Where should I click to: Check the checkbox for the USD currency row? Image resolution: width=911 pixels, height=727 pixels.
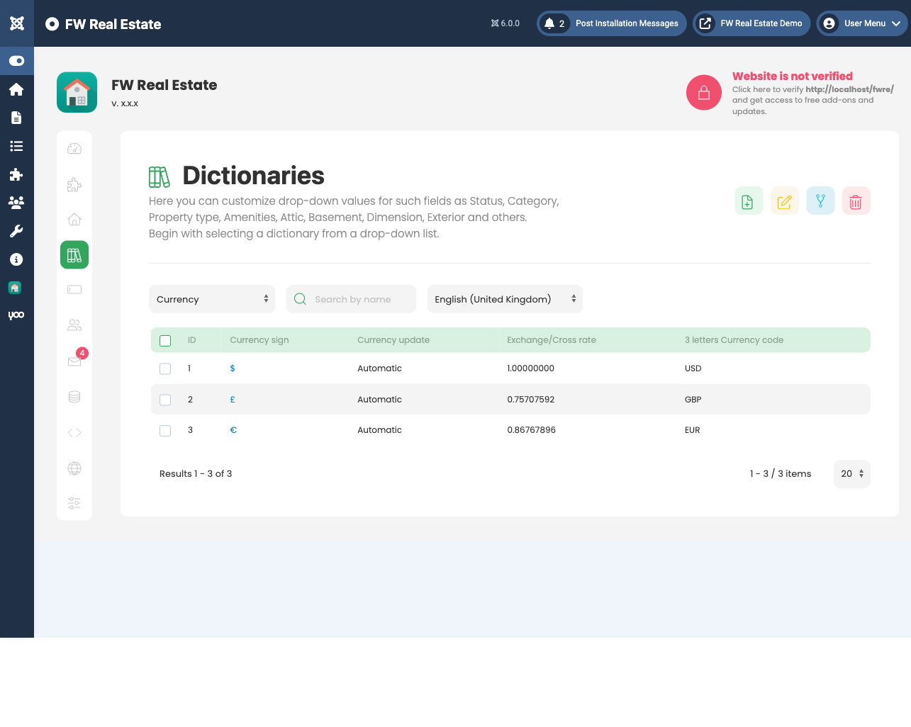tap(165, 368)
